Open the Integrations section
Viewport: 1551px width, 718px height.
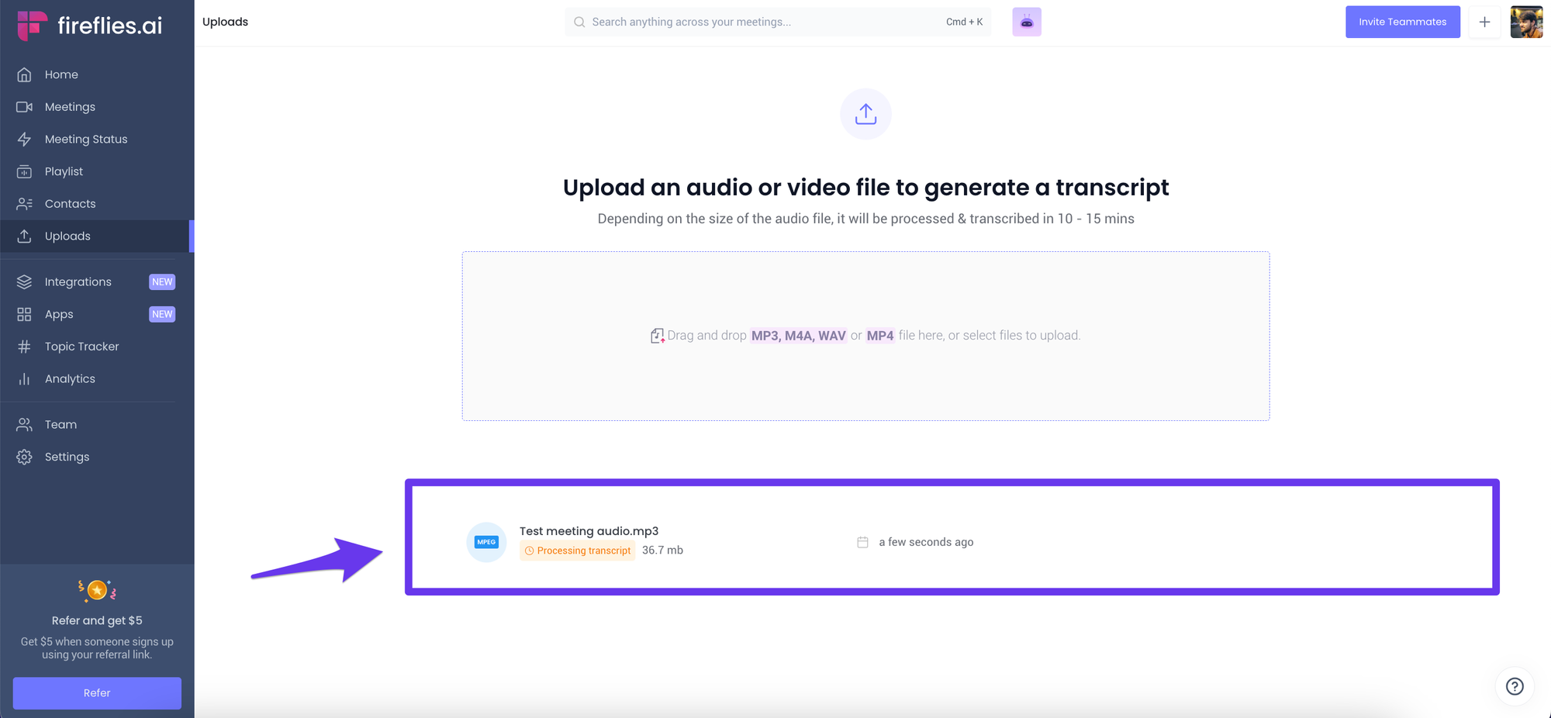pos(78,281)
